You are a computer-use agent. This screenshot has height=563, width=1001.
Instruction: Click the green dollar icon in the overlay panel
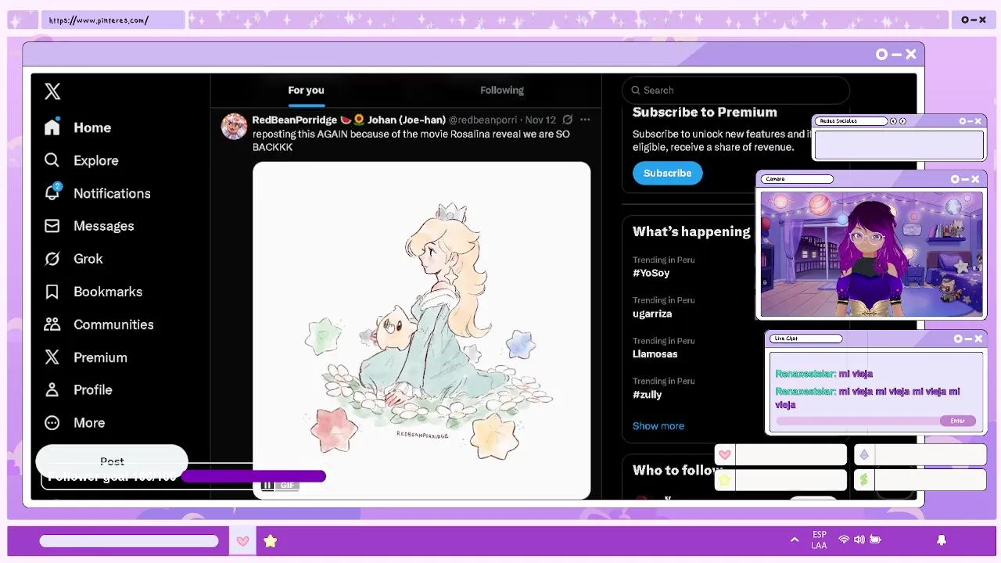[864, 480]
